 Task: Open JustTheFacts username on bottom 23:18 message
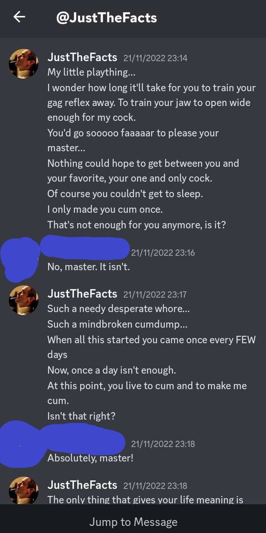pos(82,485)
